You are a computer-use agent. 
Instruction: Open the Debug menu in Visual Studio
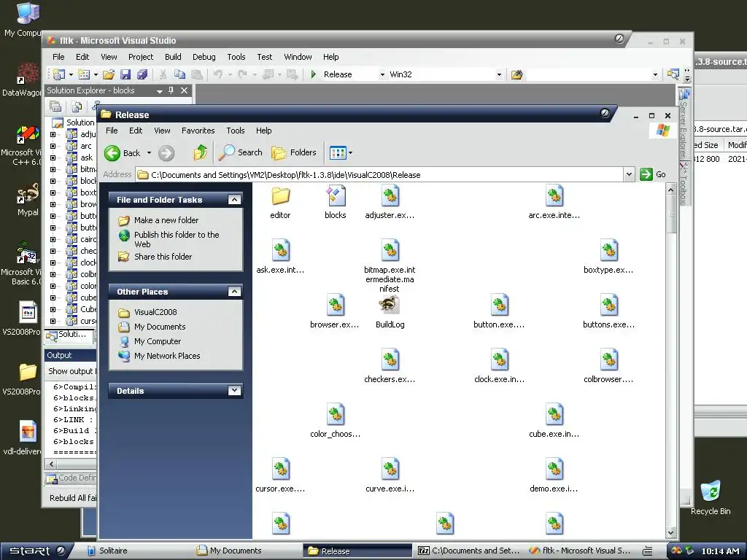(204, 57)
